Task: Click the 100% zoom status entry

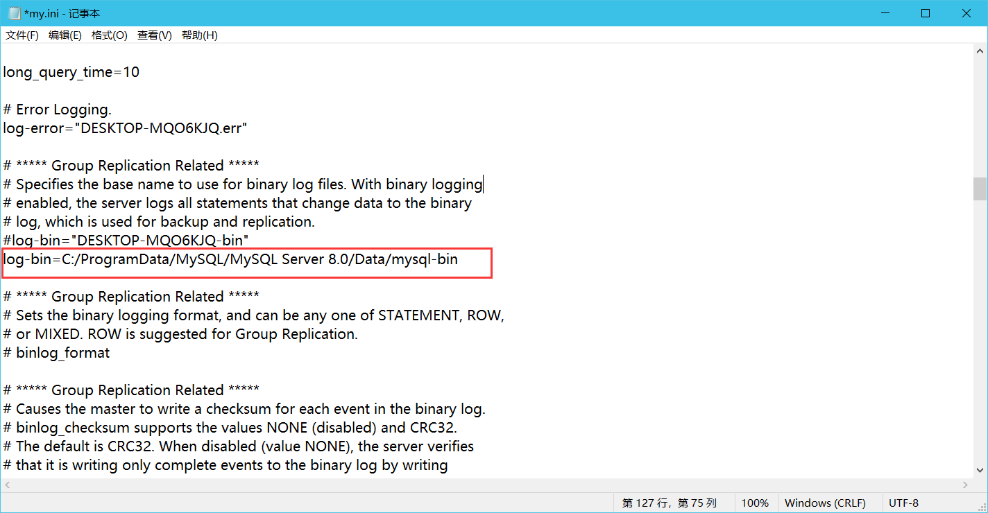Action: tap(755, 503)
